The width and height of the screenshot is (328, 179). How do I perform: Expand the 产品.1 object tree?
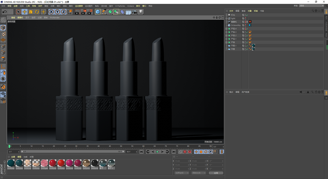point(227,39)
